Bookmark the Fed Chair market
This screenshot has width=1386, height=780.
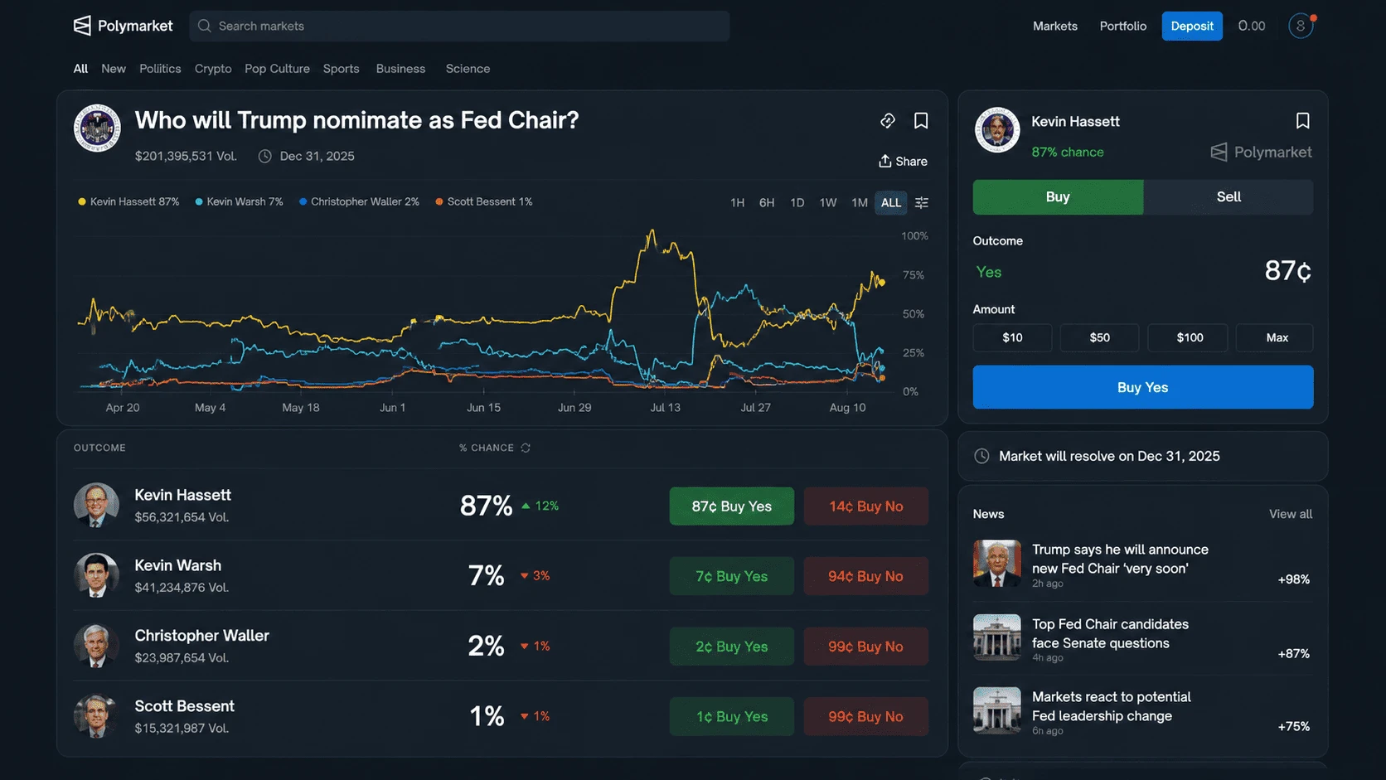point(921,121)
